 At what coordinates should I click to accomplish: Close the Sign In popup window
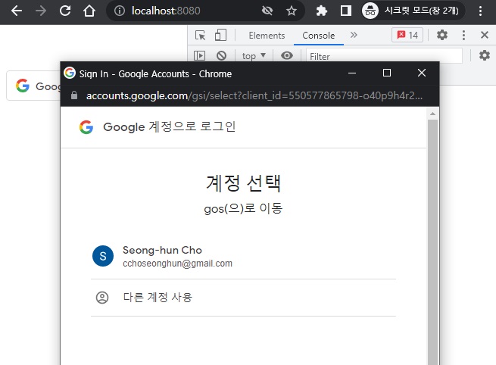click(x=421, y=73)
